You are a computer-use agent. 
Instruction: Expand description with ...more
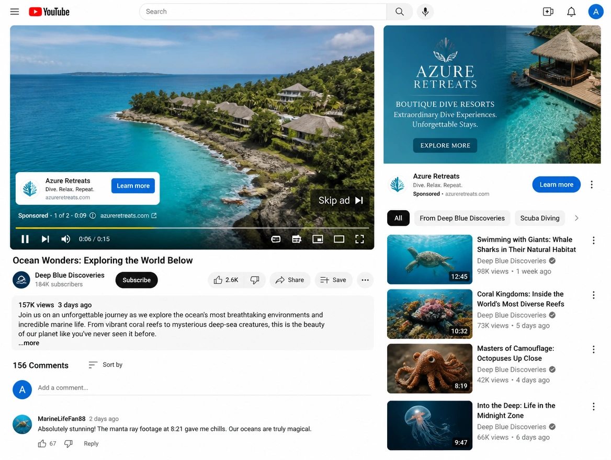(29, 343)
